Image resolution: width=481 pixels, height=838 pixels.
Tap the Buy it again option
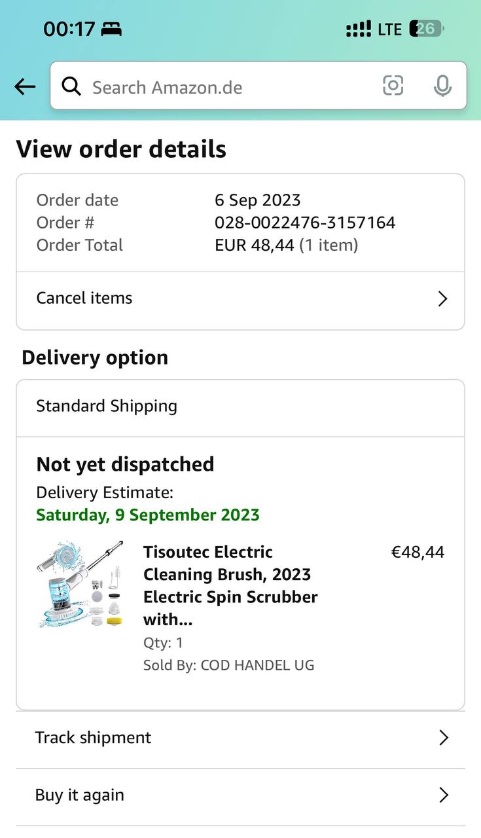pos(80,795)
